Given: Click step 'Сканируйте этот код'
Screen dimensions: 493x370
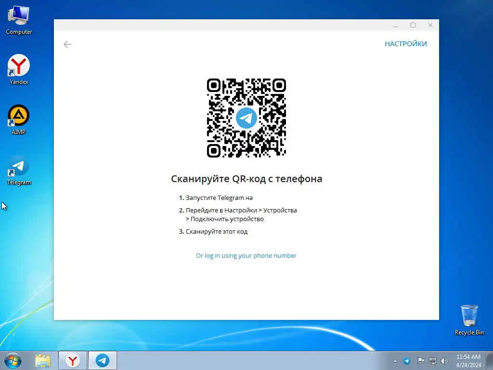Looking at the screenshot, I should point(217,232).
